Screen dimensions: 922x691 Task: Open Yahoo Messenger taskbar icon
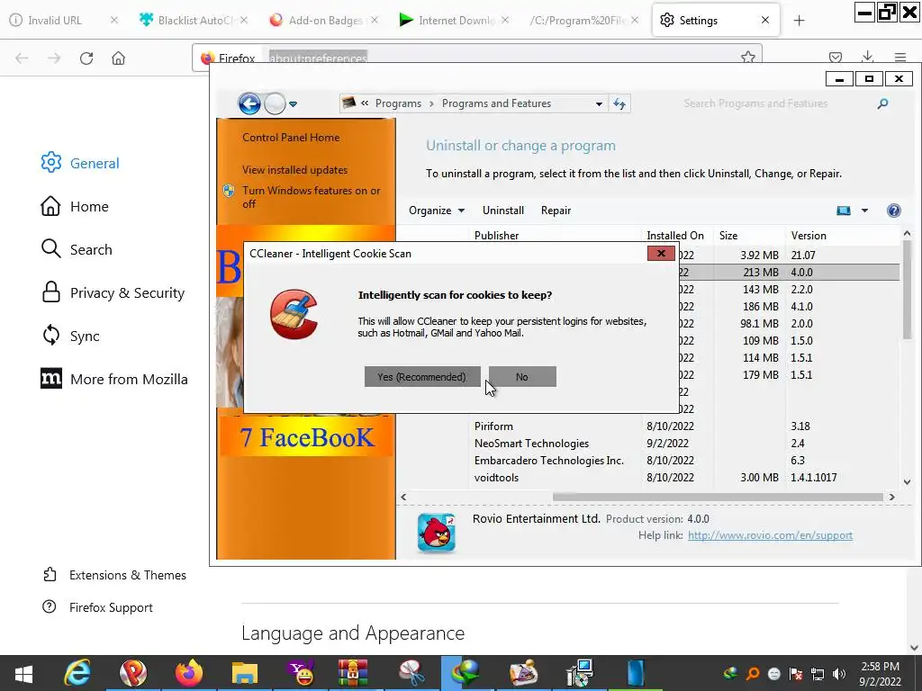[301, 673]
